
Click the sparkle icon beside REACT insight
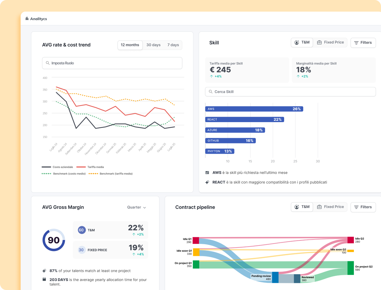(x=207, y=182)
